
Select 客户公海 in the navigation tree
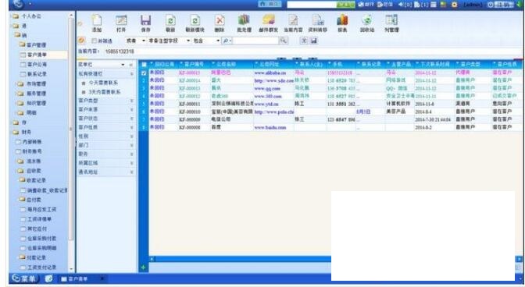tap(37, 64)
